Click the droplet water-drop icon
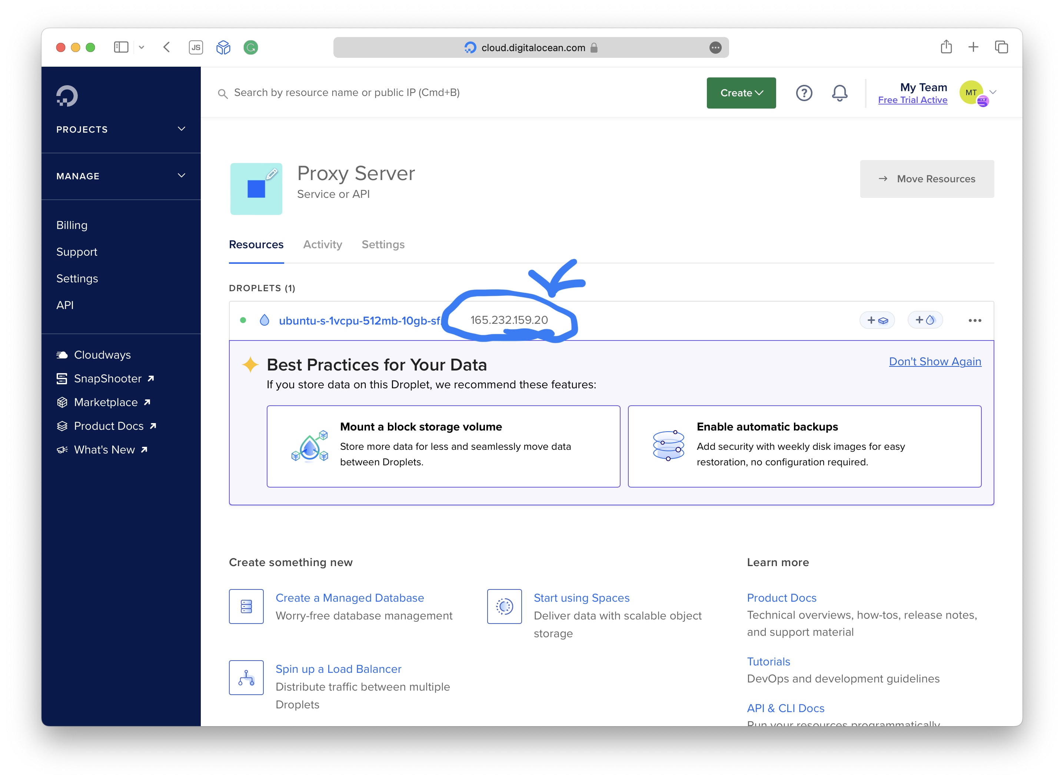The image size is (1064, 781). (264, 320)
